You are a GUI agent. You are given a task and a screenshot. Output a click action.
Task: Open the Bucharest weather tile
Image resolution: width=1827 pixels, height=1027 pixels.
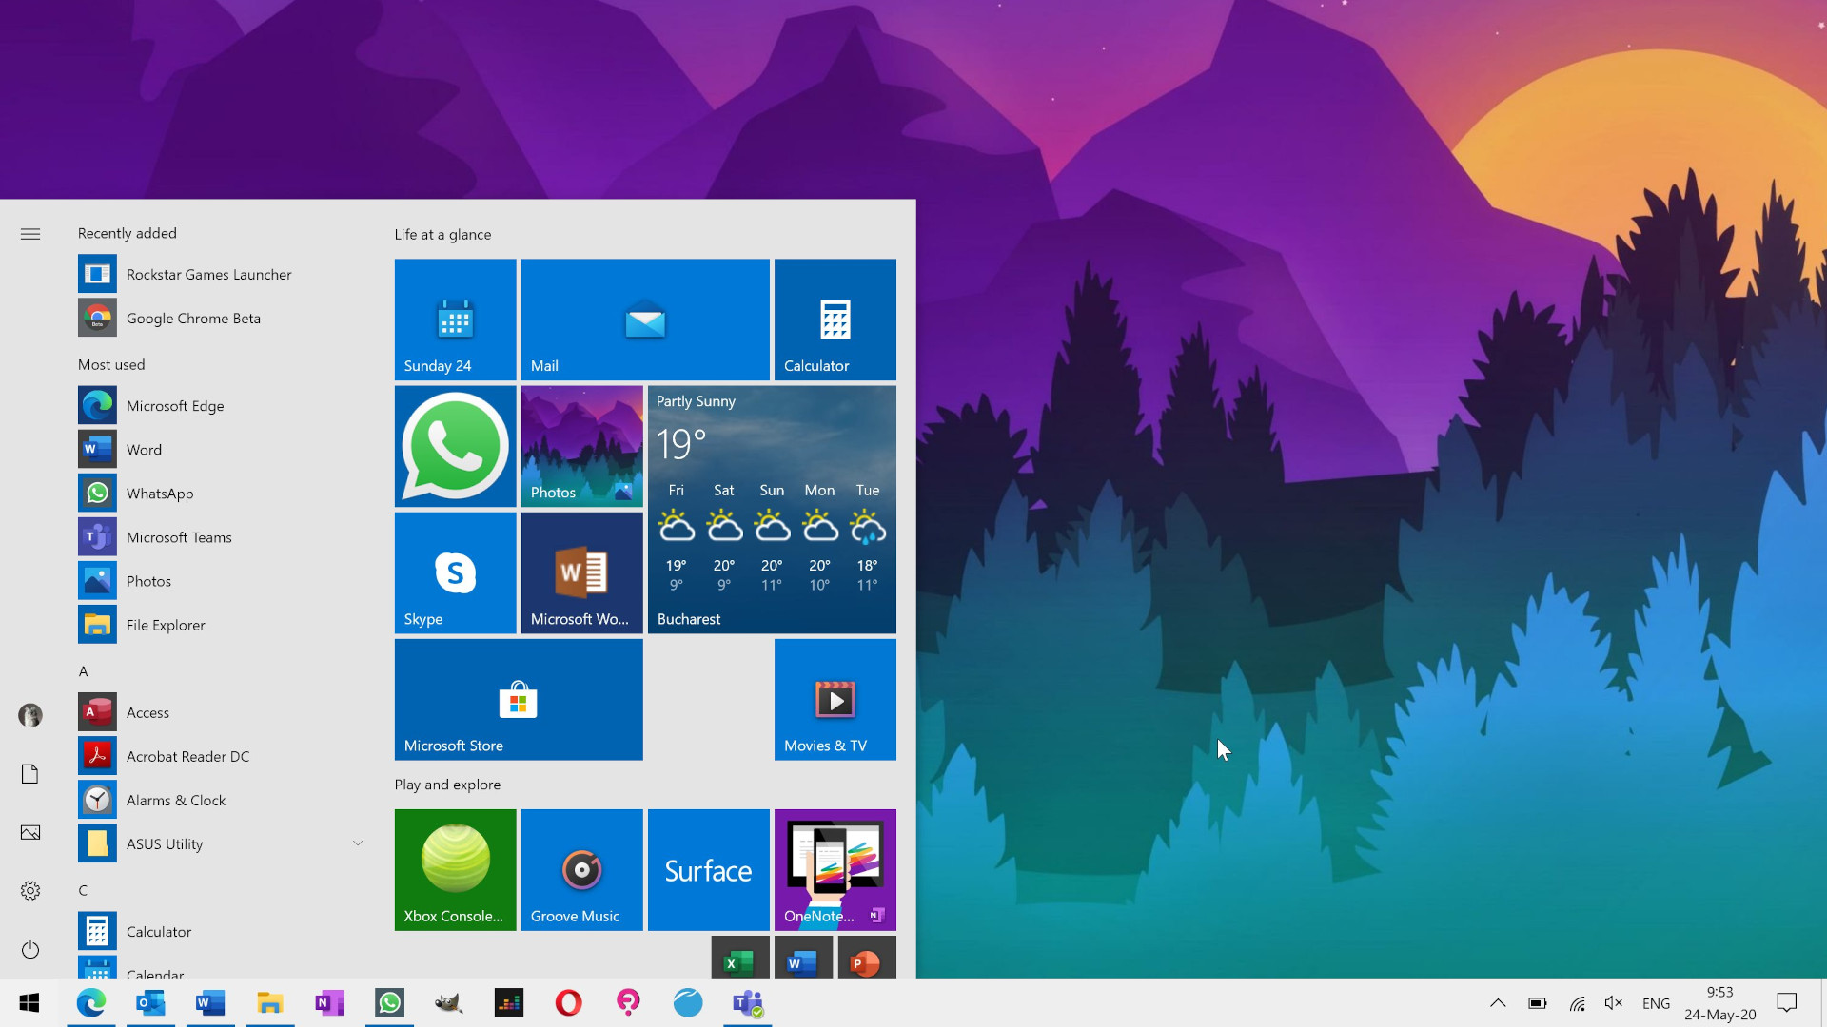click(771, 509)
